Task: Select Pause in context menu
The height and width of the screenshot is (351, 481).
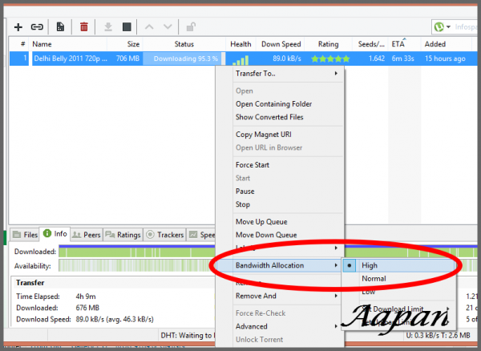Action: 245,192
